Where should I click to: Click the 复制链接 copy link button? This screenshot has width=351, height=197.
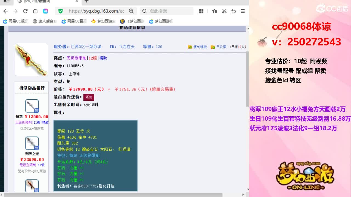[x=197, y=47]
